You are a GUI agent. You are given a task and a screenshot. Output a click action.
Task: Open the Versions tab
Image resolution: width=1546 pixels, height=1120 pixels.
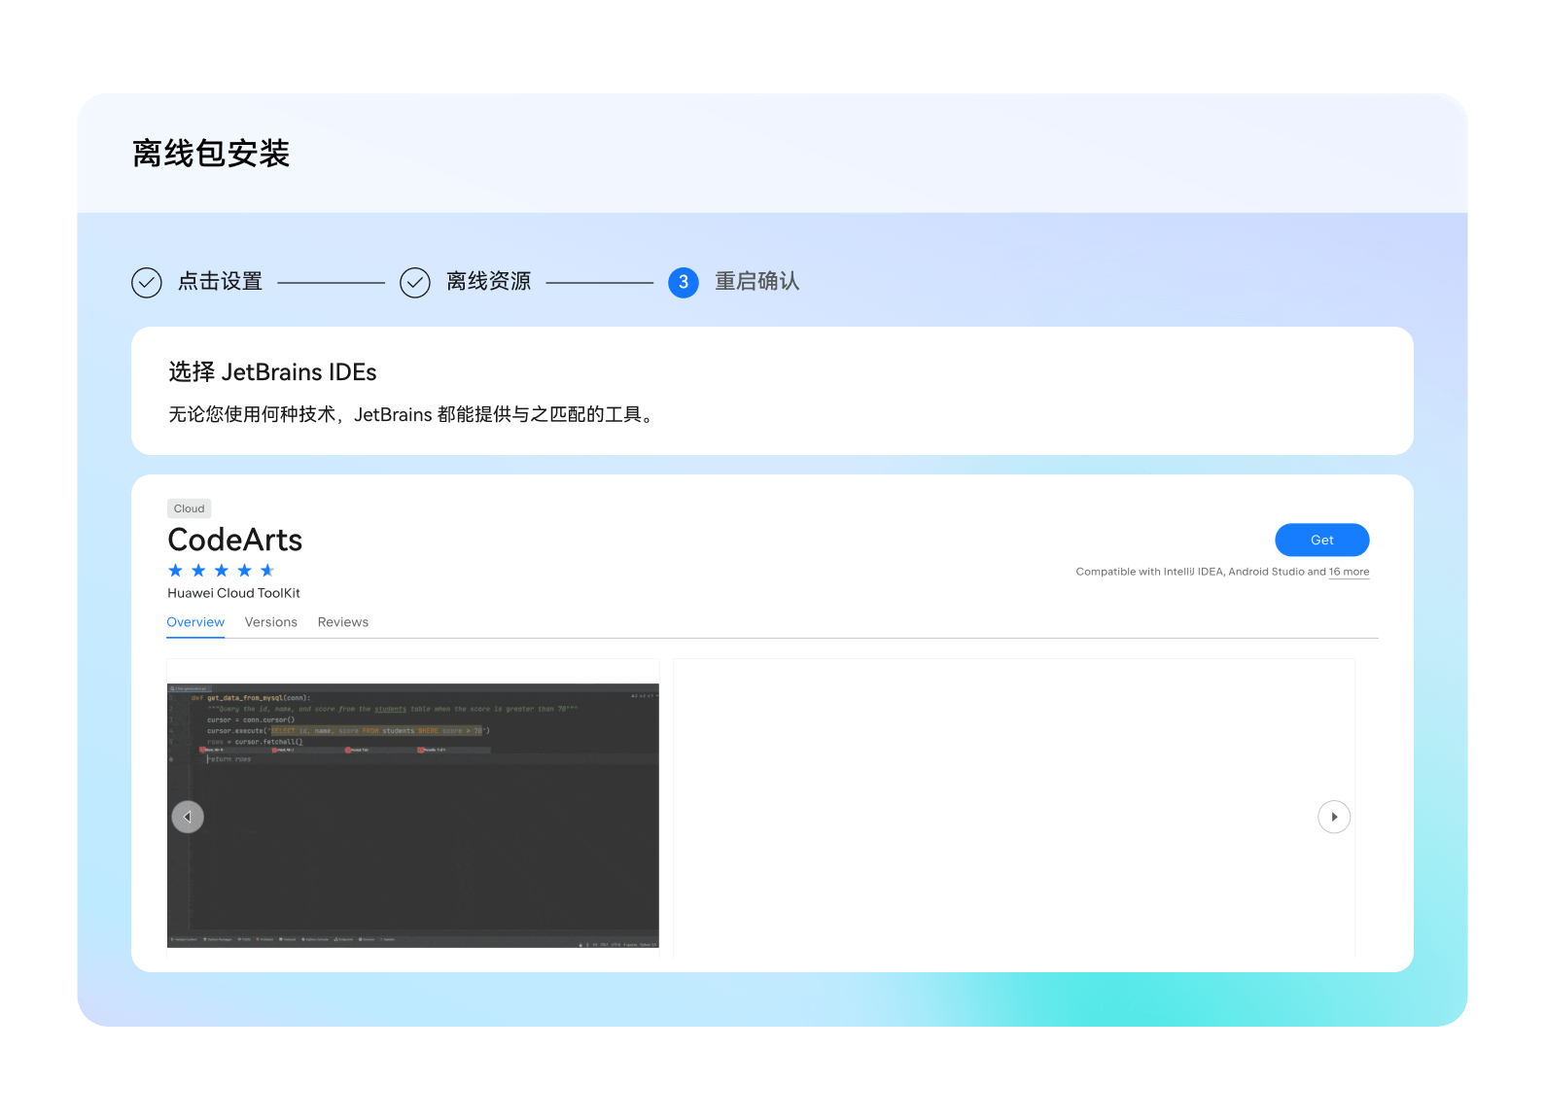(271, 622)
